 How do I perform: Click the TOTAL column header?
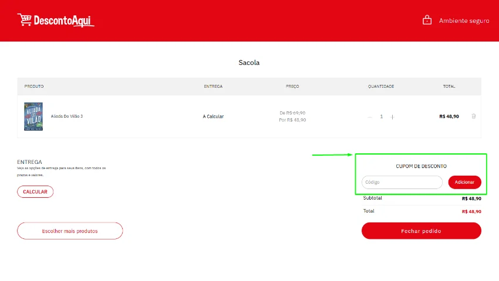pyautogui.click(x=449, y=87)
